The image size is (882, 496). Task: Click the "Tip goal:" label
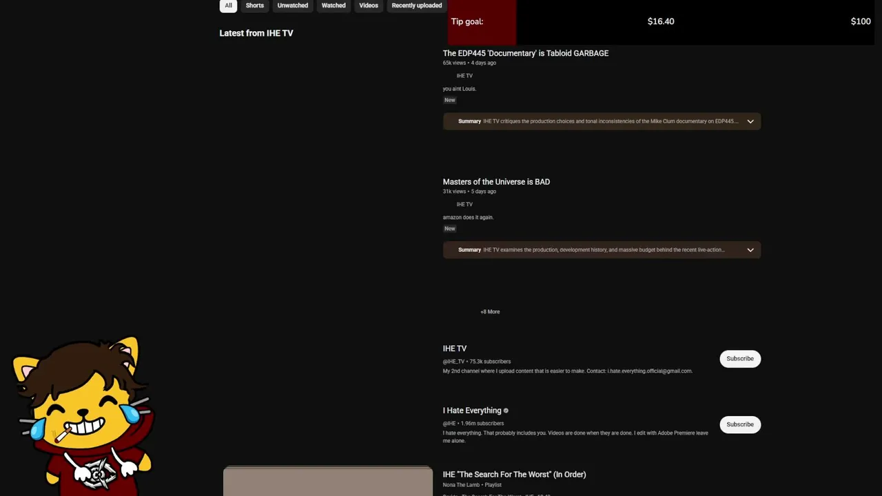point(467,21)
